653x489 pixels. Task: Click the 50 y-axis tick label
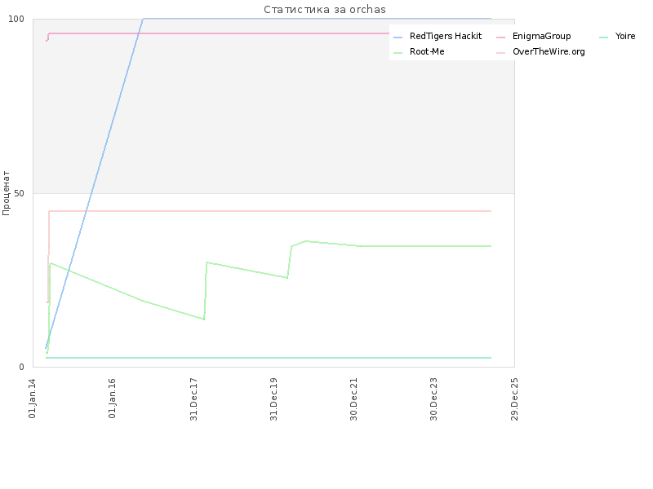tap(19, 193)
